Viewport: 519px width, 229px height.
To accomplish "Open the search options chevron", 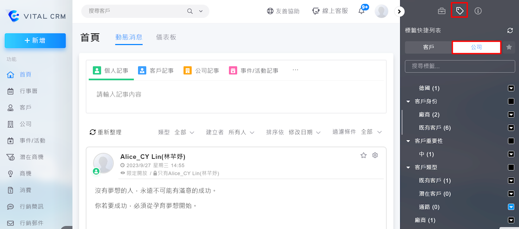I will 201,11.
